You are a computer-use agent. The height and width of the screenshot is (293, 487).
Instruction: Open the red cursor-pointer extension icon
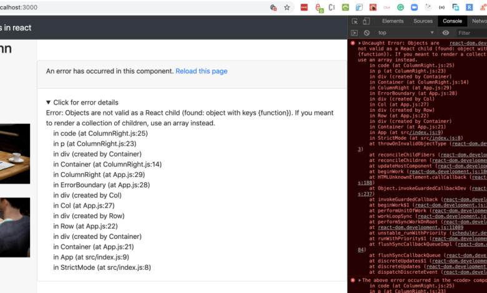click(373, 7)
